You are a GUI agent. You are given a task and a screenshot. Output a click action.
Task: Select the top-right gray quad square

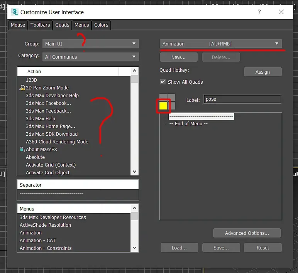[171, 98]
